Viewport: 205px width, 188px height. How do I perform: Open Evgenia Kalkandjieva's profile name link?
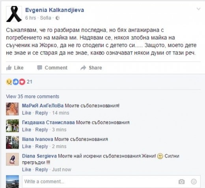coord(54,10)
